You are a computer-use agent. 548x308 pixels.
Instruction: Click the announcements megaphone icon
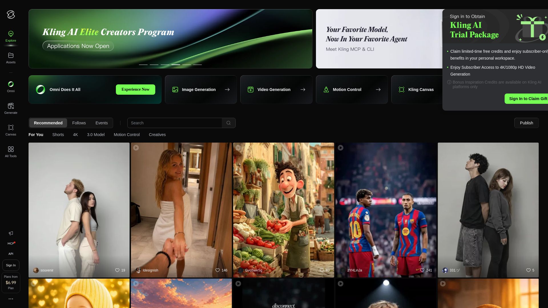[x=11, y=233]
